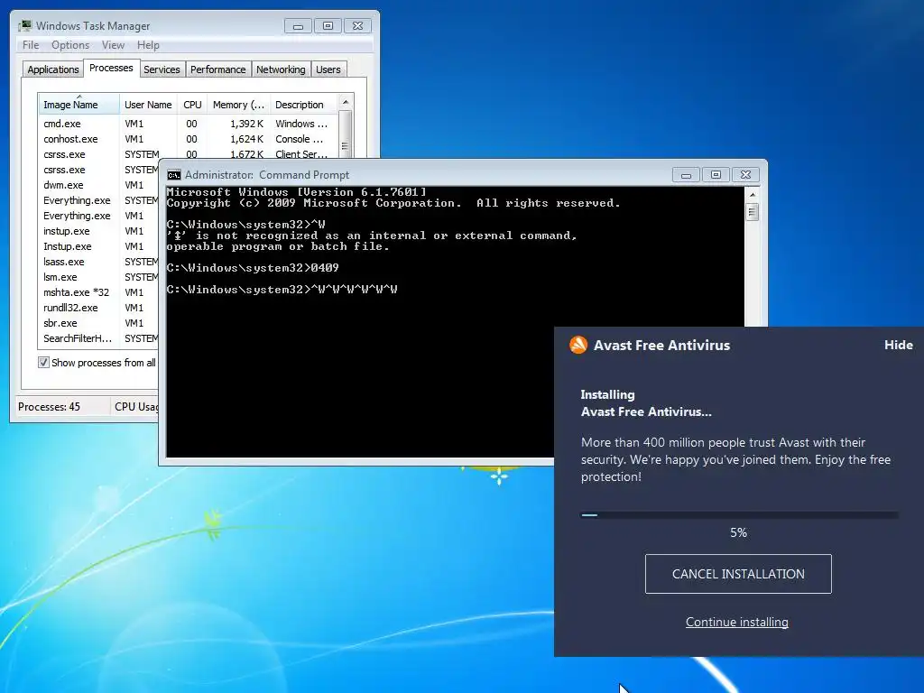Minimize the Windows Task Manager window
The height and width of the screenshot is (693, 924).
(298, 26)
